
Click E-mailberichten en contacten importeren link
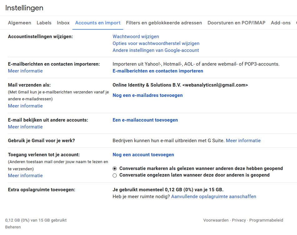point(158,71)
